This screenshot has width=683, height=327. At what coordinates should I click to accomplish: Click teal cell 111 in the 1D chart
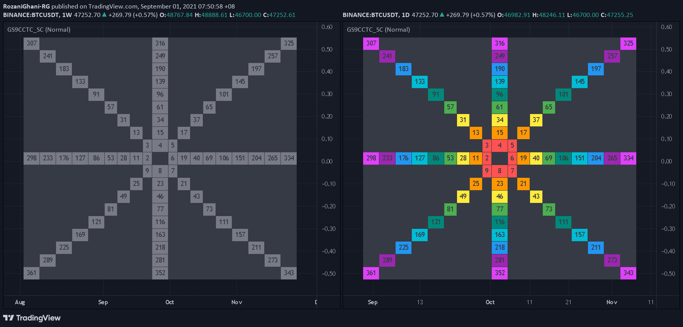563,222
